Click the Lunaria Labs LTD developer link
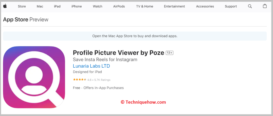The height and width of the screenshot is (116, 273). tap(91, 66)
